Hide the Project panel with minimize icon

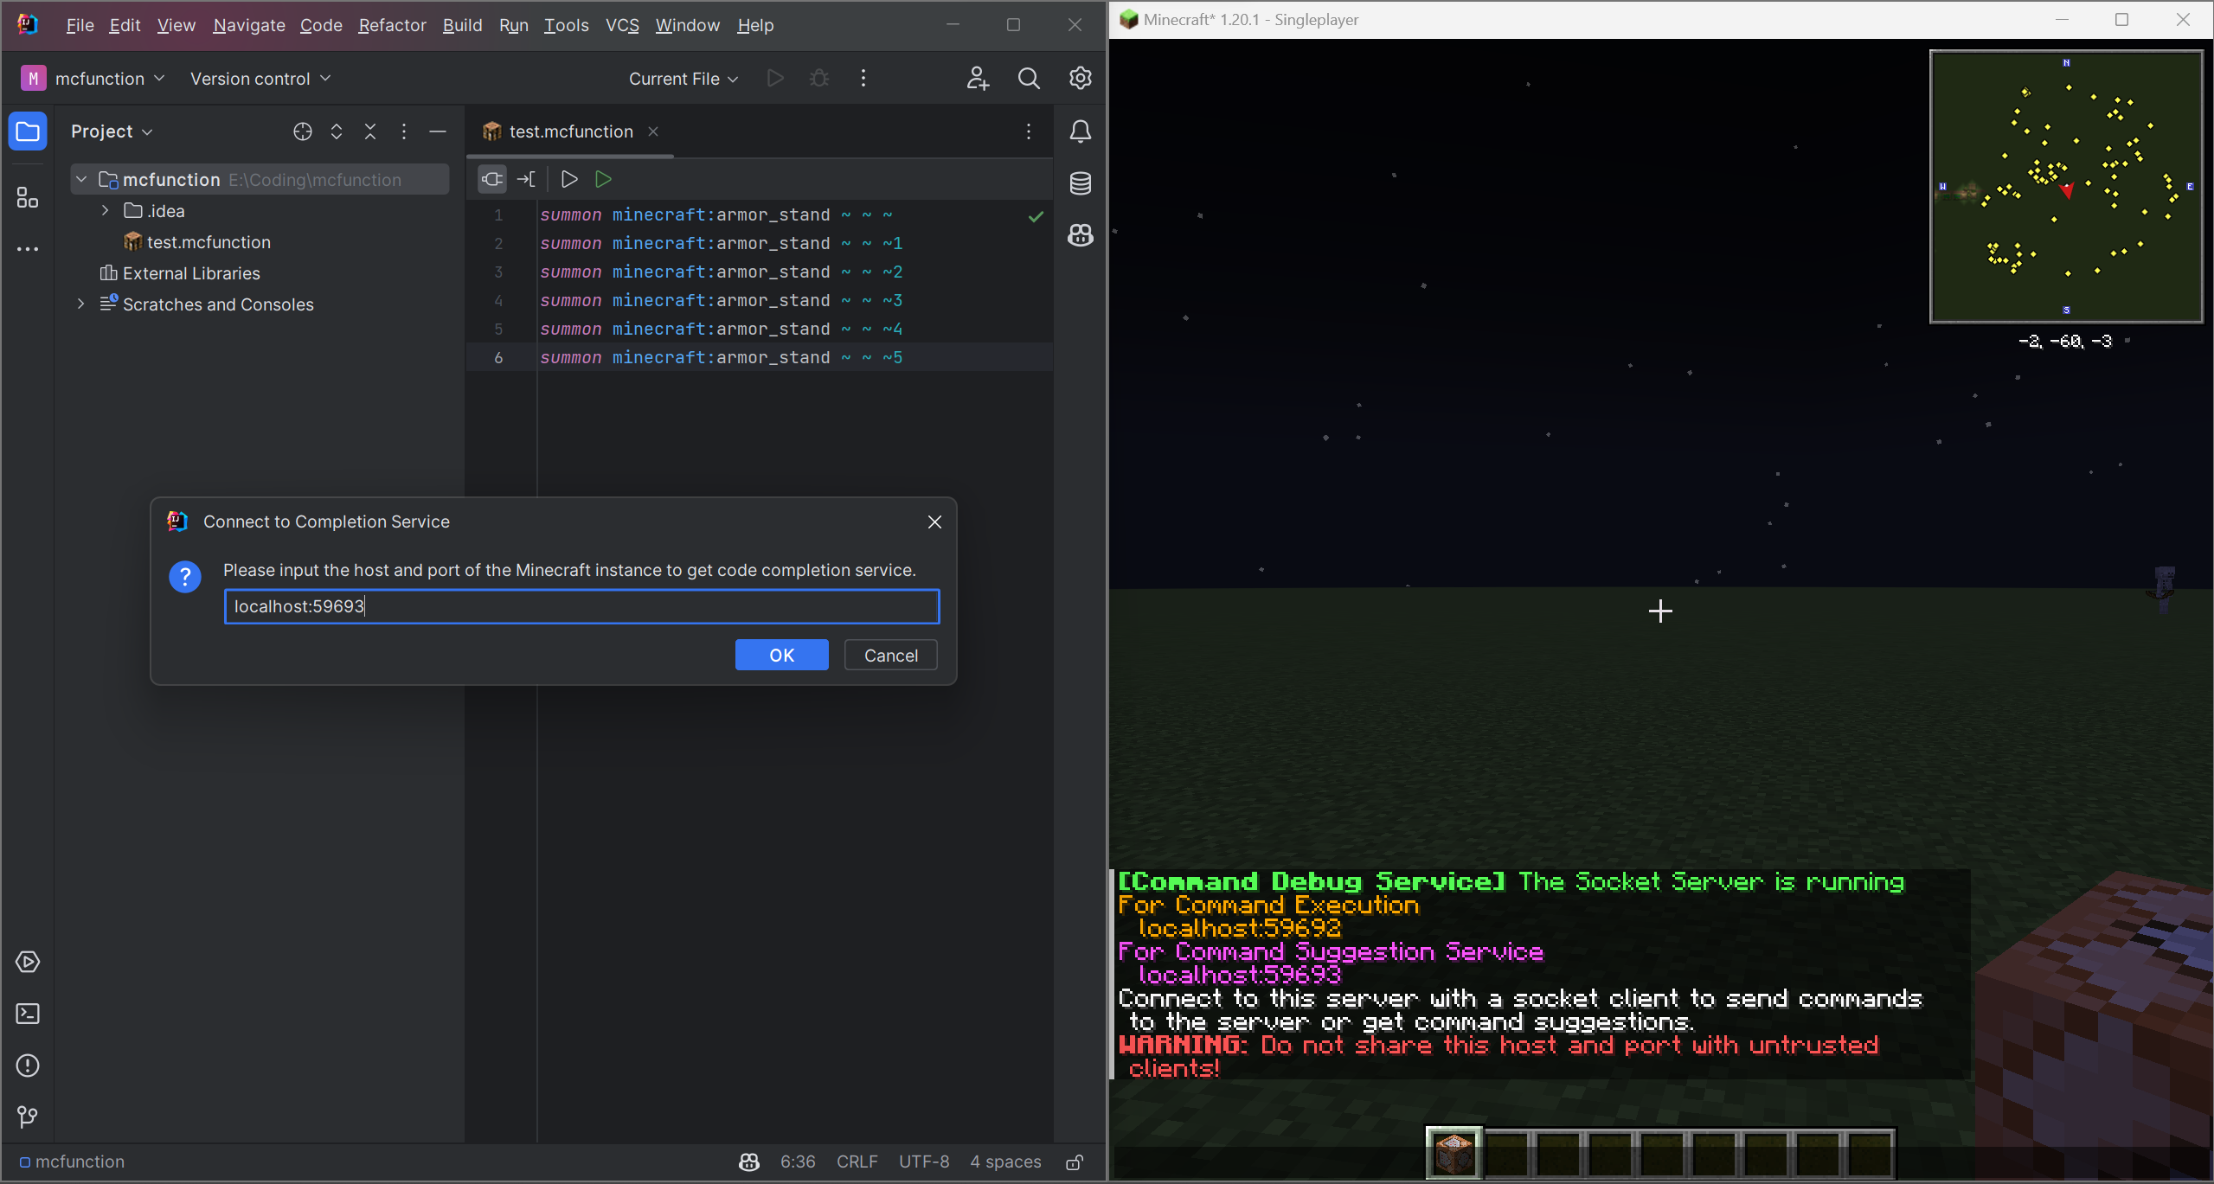pos(438,131)
